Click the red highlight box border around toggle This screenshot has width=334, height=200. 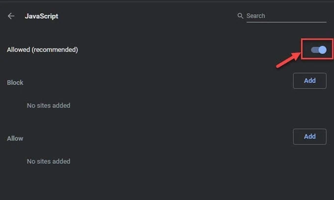click(x=317, y=39)
